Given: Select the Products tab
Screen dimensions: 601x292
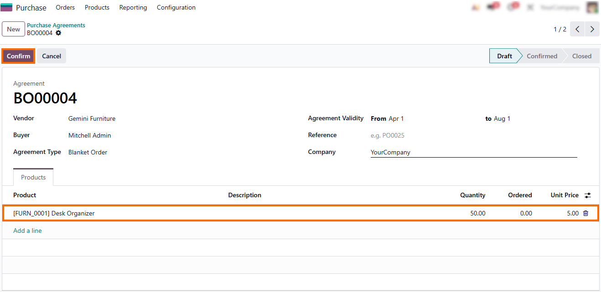Looking at the screenshot, I should point(33,177).
